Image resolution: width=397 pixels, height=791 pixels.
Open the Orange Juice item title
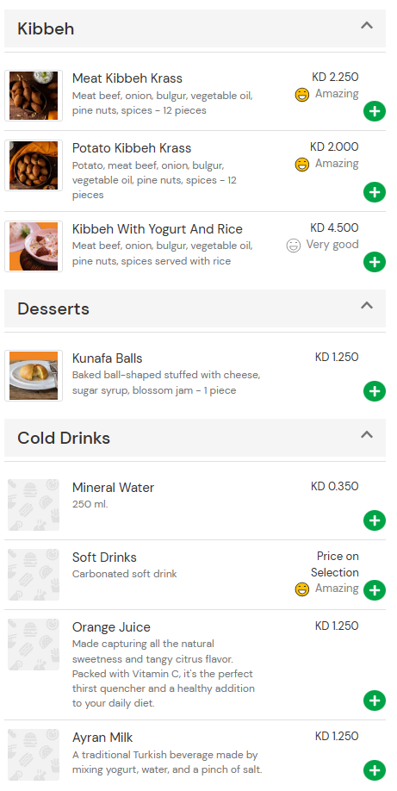[111, 627]
